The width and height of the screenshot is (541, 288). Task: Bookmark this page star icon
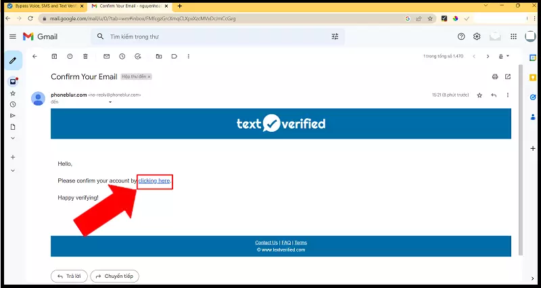coord(429,19)
